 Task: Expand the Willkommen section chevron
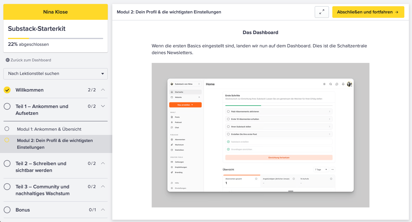coord(103,90)
